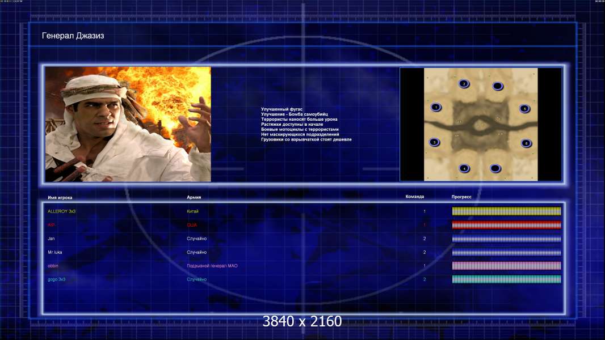Click the cyan progress bar of gogo 3v3

tap(506, 279)
